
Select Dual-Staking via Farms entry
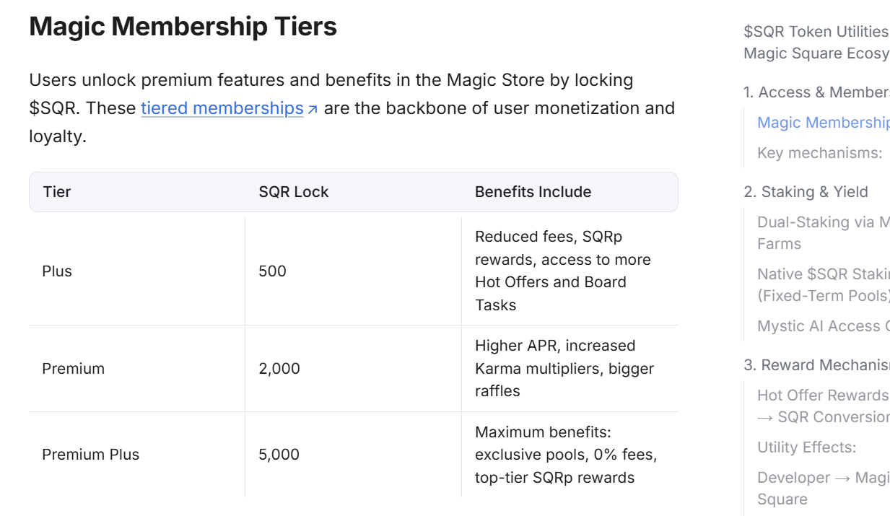[823, 233]
